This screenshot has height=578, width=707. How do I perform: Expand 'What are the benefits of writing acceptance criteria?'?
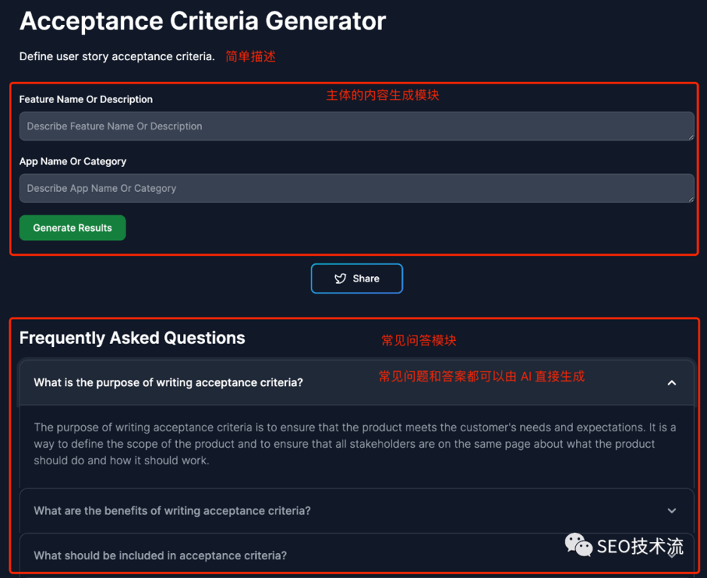172,511
